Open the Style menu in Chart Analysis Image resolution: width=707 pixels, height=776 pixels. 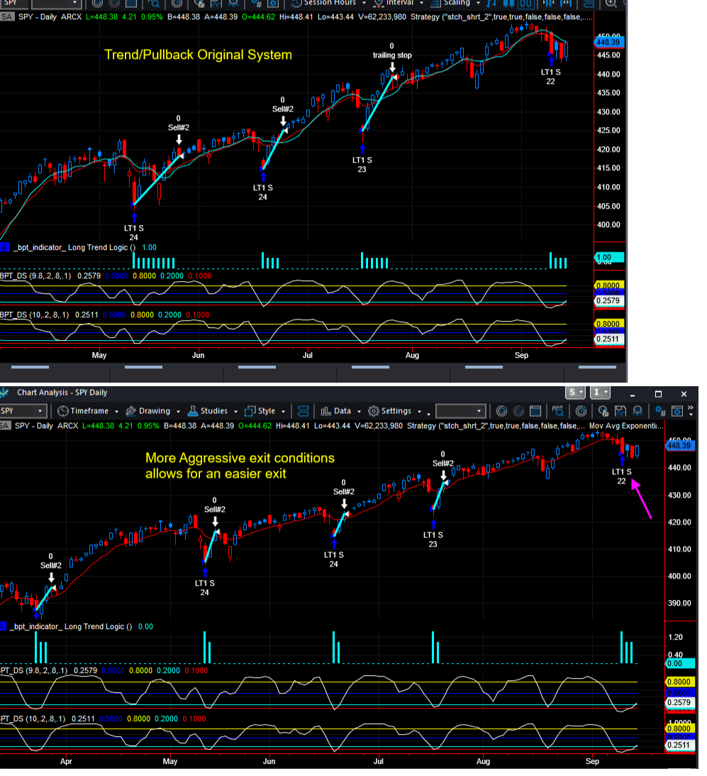(x=260, y=411)
